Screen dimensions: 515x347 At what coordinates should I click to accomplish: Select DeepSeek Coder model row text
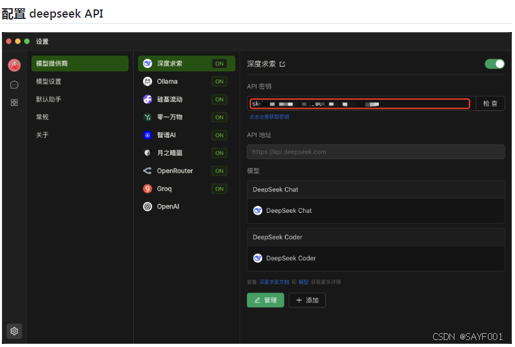pyautogui.click(x=291, y=258)
